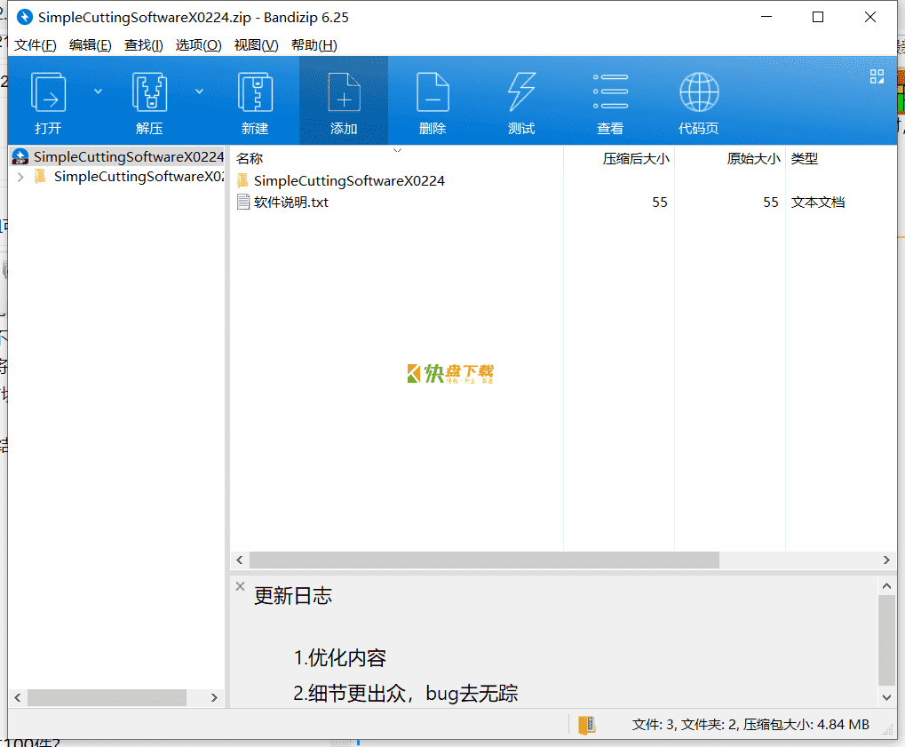Open the 查找(I) menu

tap(144, 45)
